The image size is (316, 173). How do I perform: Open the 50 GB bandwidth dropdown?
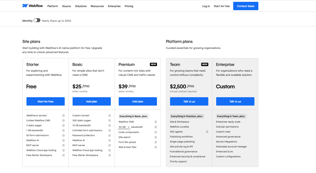pyautogui.click(x=124, y=127)
